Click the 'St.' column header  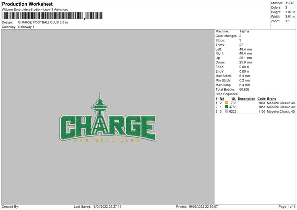(234, 99)
